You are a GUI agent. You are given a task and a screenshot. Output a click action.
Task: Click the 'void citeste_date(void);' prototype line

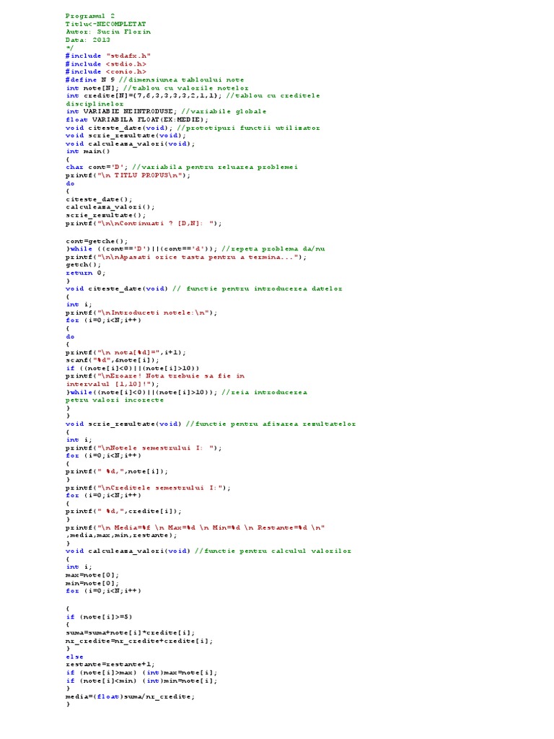(x=193, y=128)
